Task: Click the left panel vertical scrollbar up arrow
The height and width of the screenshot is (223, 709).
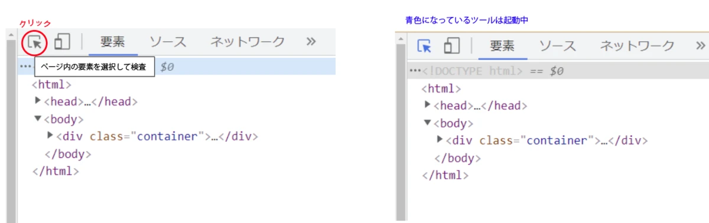Action: click(x=11, y=35)
